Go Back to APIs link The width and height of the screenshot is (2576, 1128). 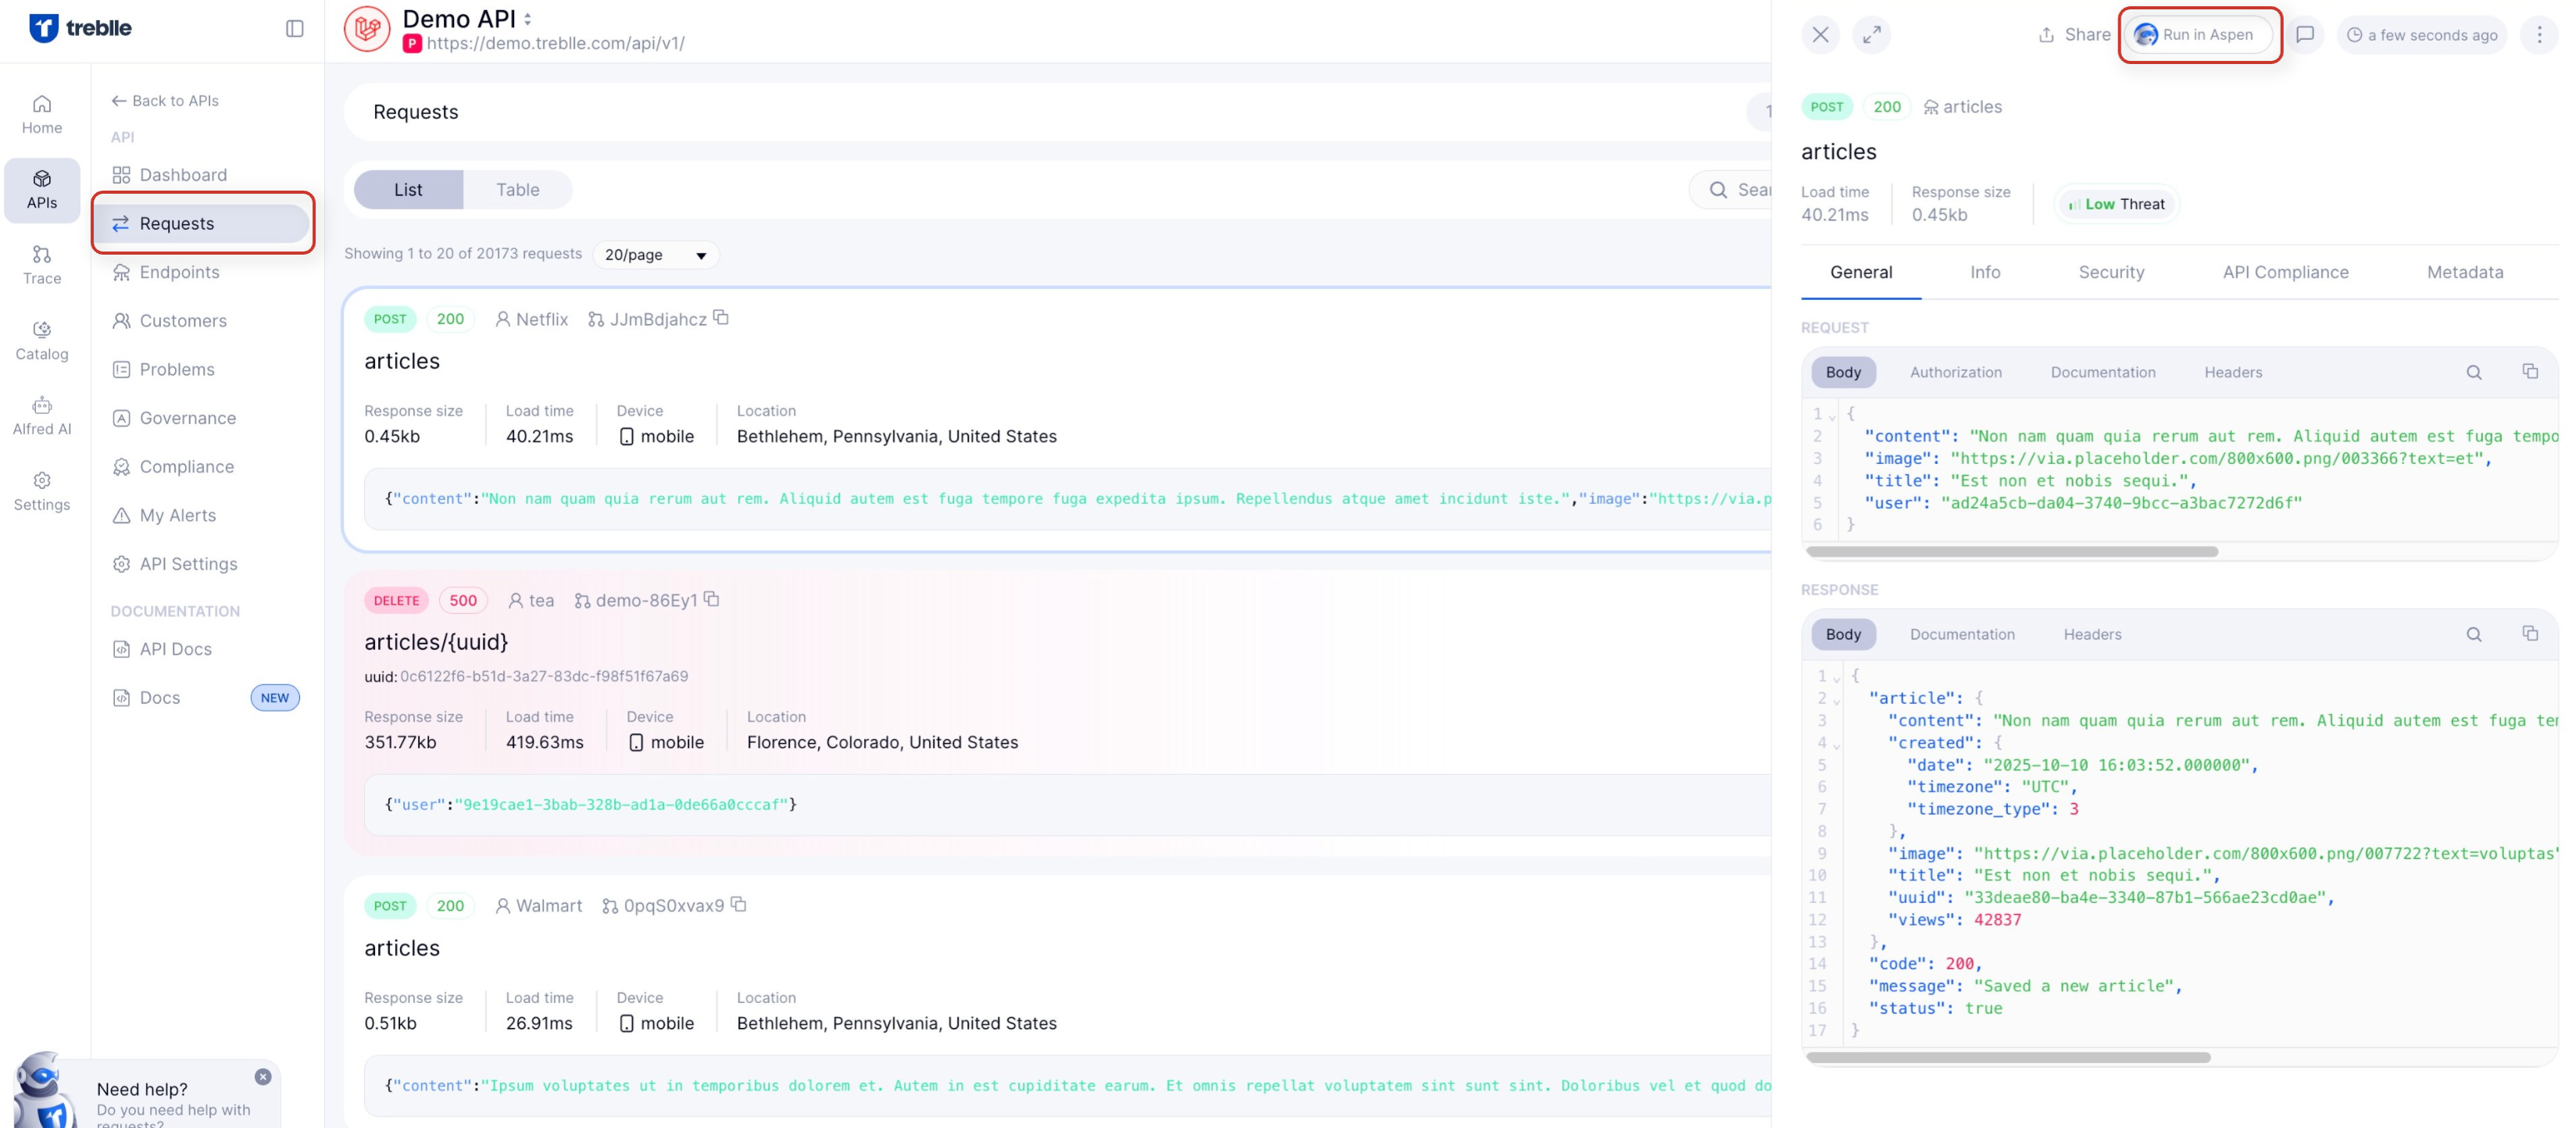pyautogui.click(x=165, y=100)
